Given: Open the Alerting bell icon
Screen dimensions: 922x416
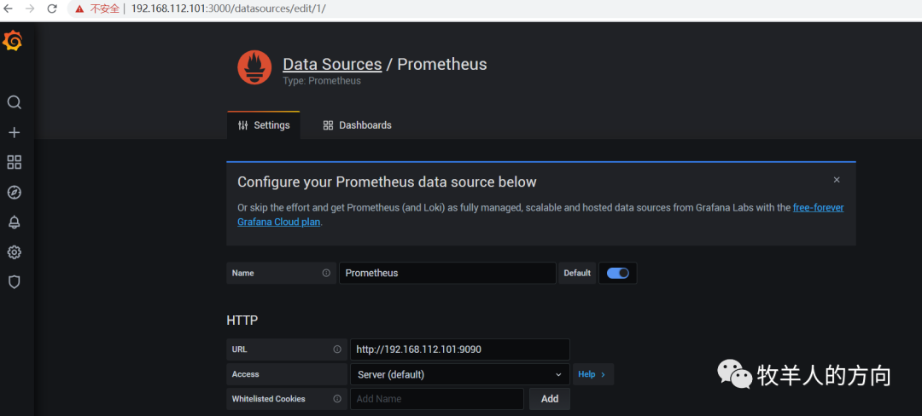Looking at the screenshot, I should click(x=15, y=222).
